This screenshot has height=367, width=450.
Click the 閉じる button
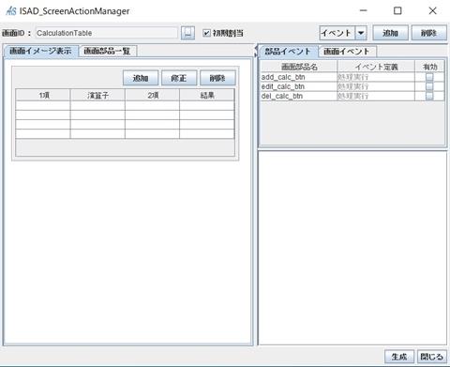coord(432,357)
